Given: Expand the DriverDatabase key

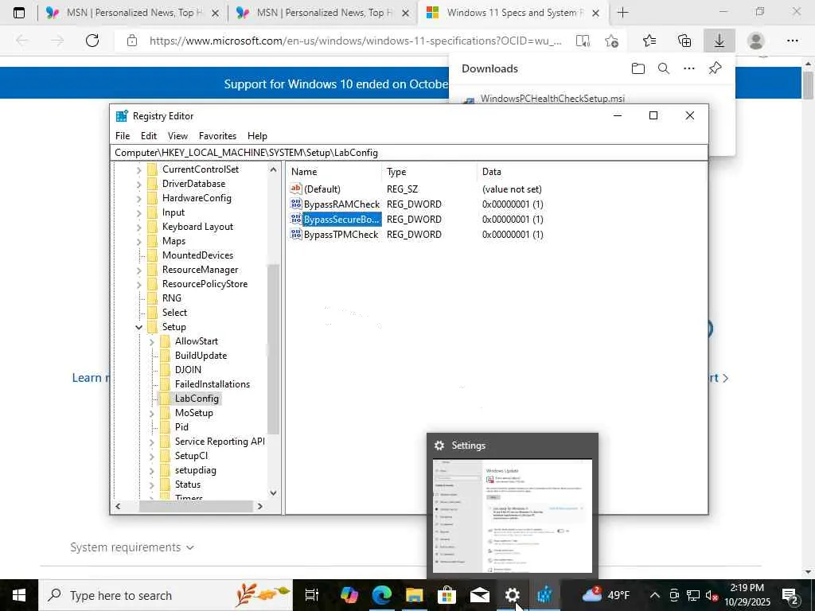Looking at the screenshot, I should [x=138, y=184].
